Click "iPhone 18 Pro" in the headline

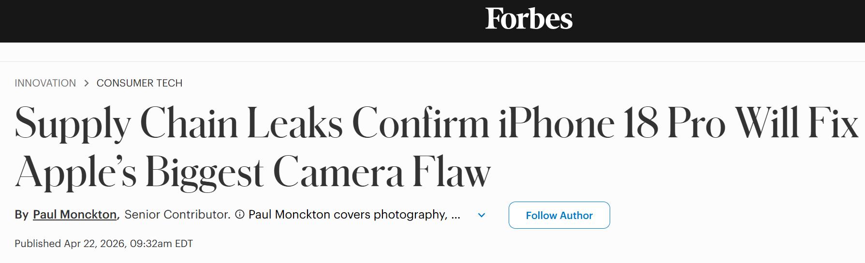click(x=612, y=123)
